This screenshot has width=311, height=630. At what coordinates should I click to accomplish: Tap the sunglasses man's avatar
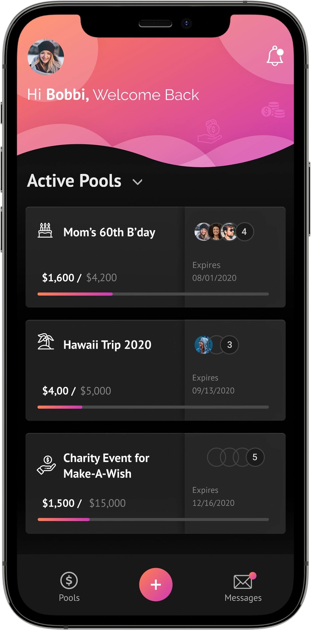coord(229,232)
